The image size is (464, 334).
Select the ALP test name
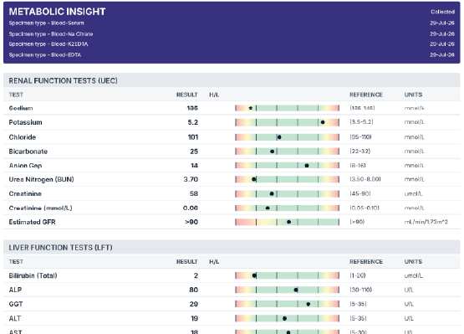[x=15, y=290]
